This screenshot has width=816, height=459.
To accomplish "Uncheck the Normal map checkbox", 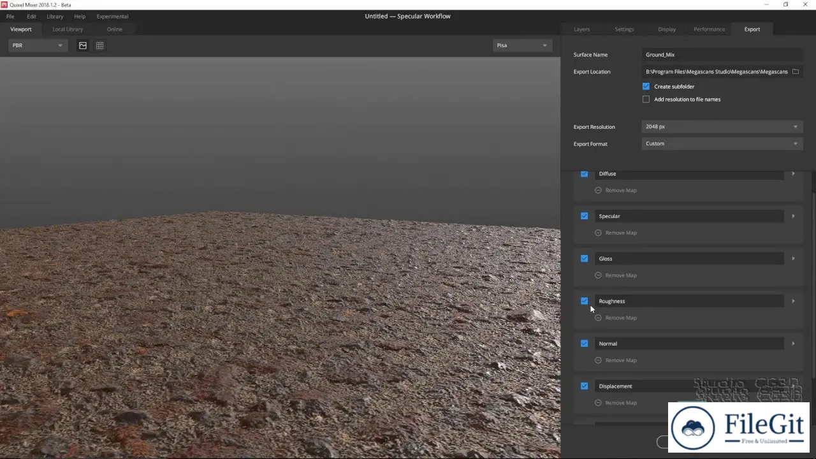I will point(584,343).
